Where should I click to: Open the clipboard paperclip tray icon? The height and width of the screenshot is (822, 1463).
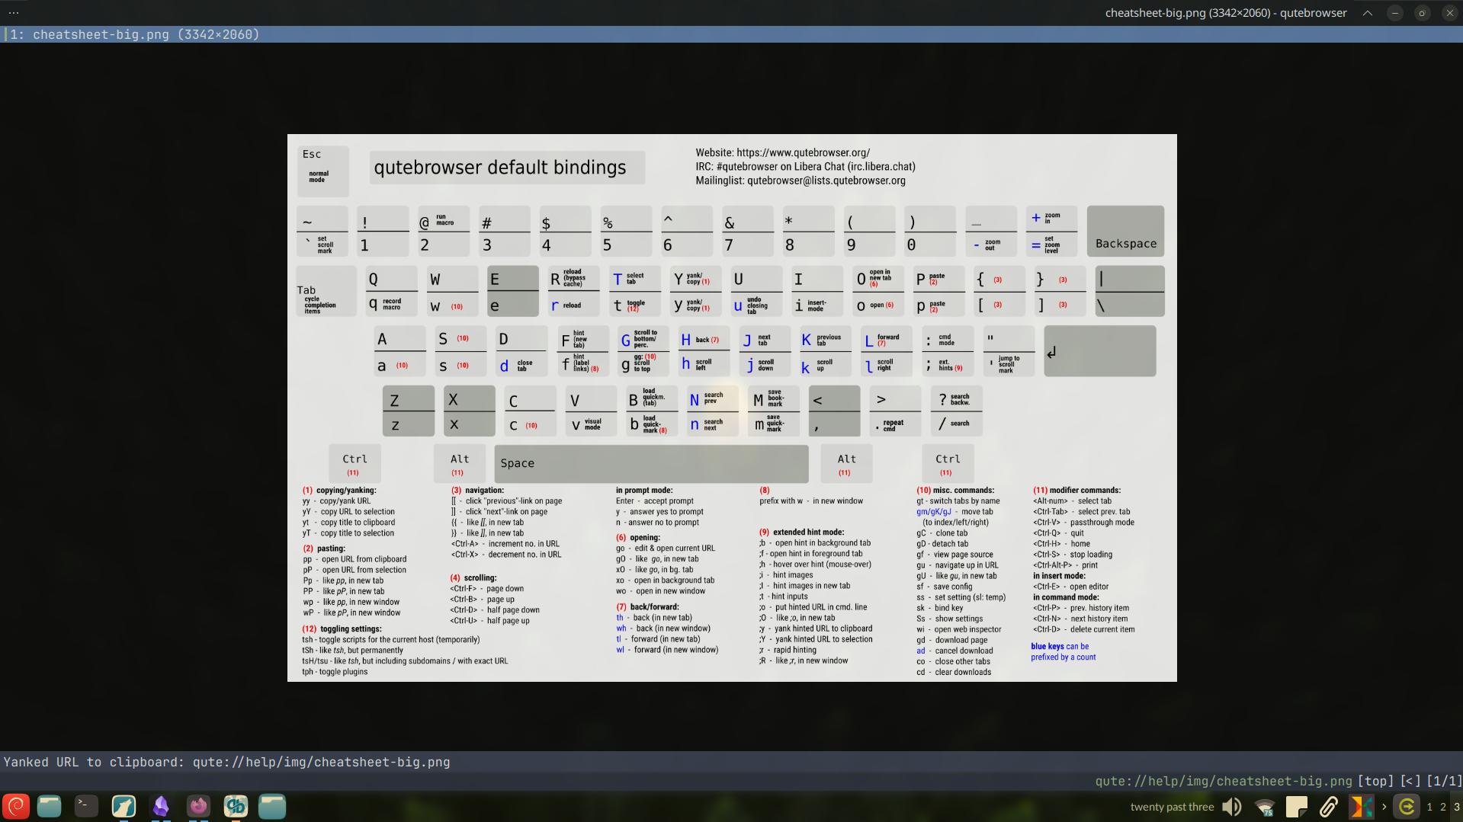click(x=1329, y=807)
